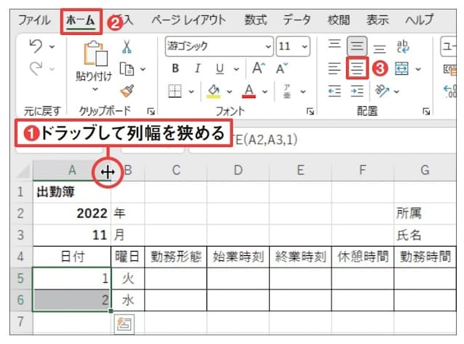Screen dimensions: 464x344
Task: Click the Redo arrow icon
Action: coord(36,68)
